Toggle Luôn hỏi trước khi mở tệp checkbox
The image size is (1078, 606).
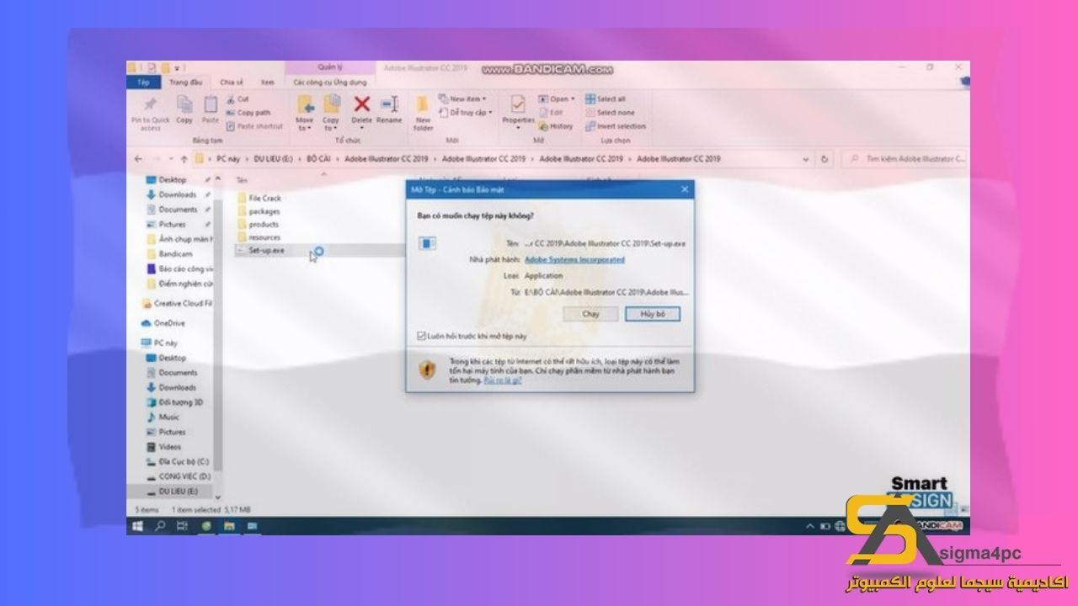422,336
